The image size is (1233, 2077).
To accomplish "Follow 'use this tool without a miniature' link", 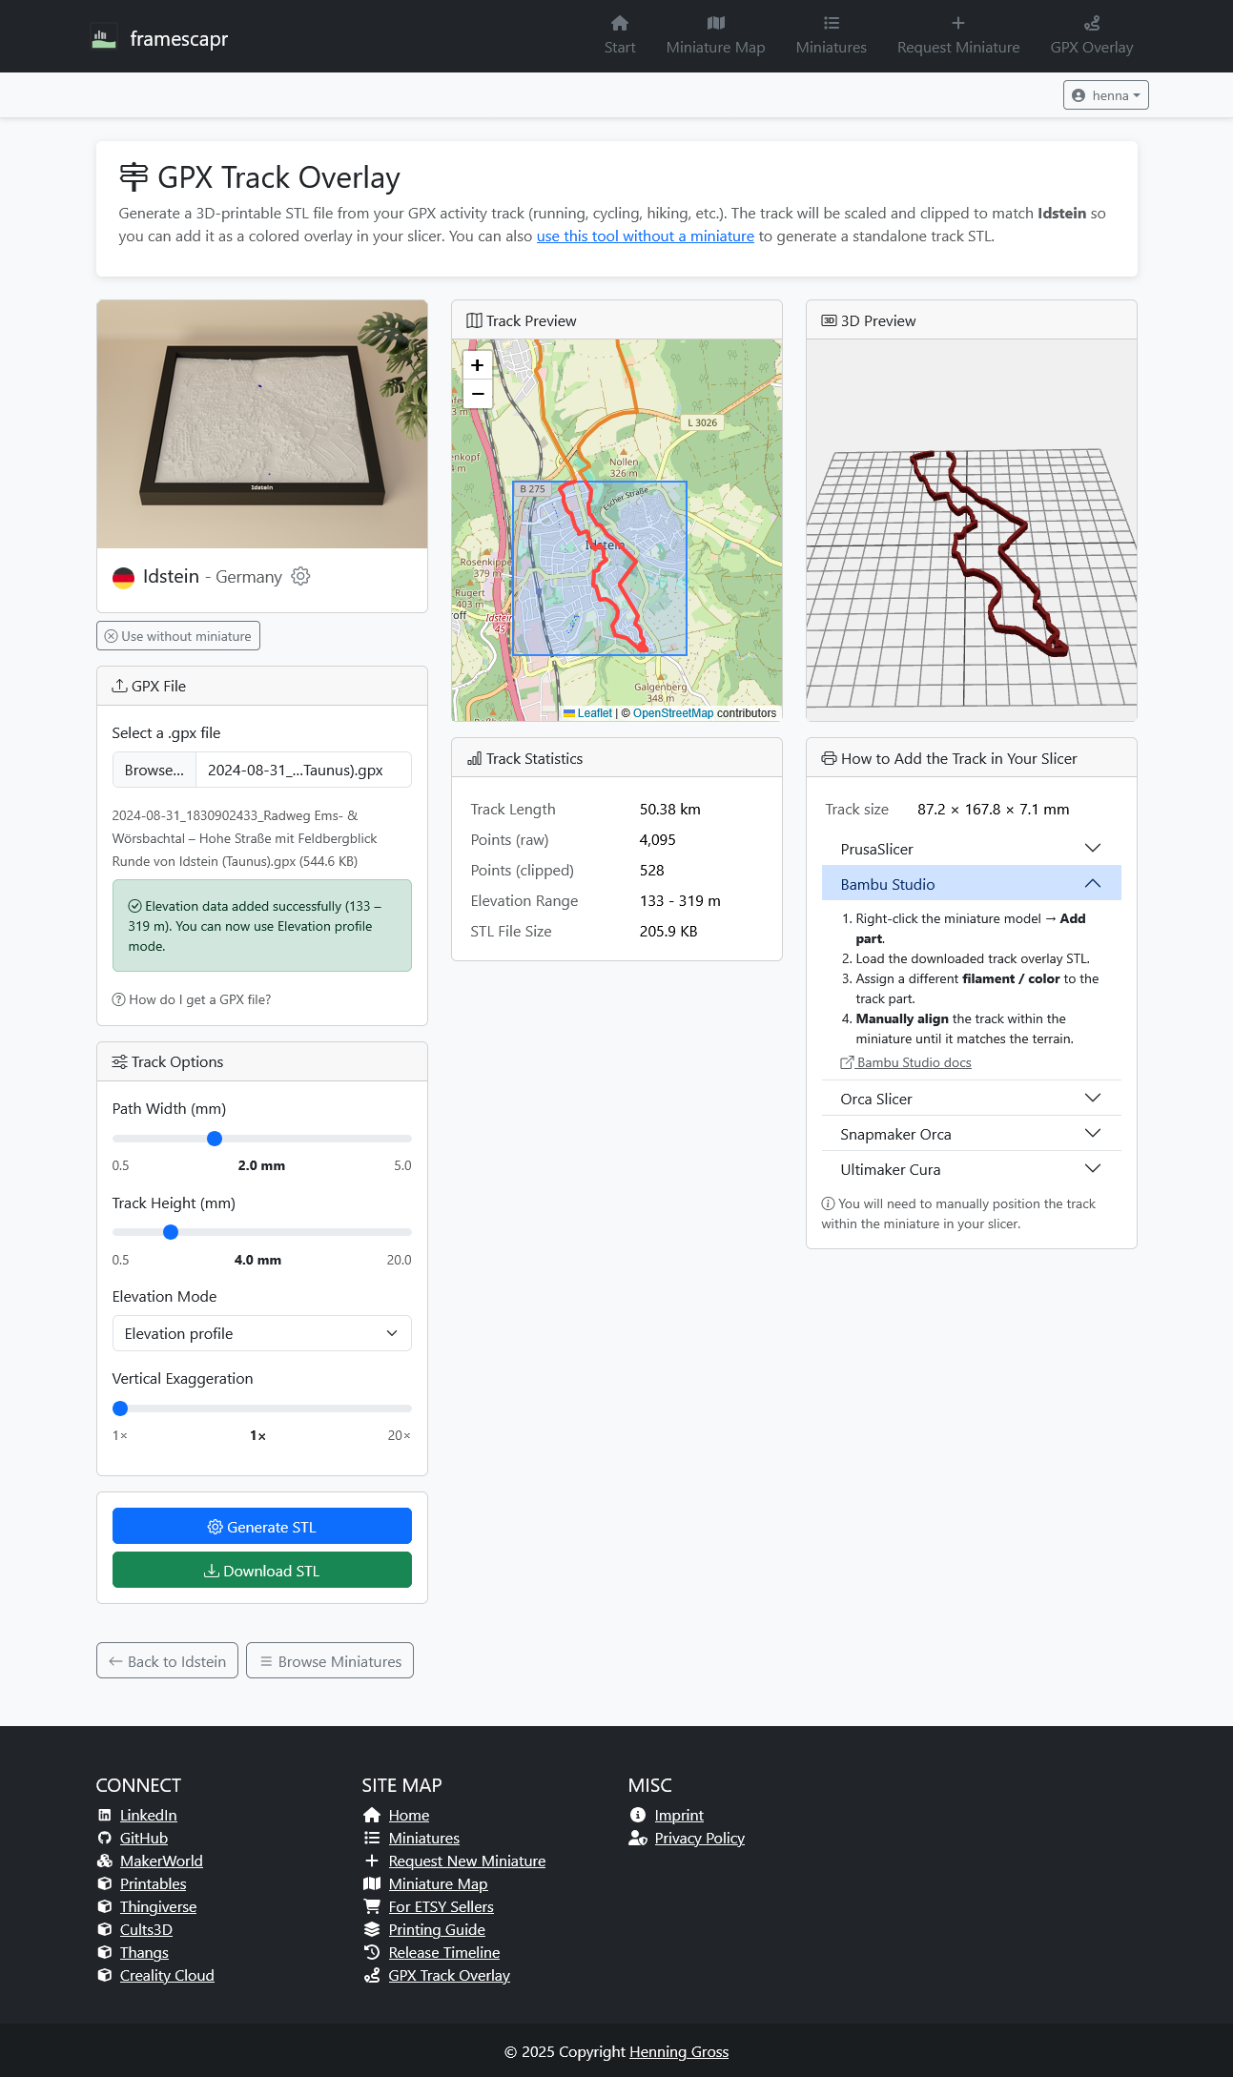I will point(645,236).
